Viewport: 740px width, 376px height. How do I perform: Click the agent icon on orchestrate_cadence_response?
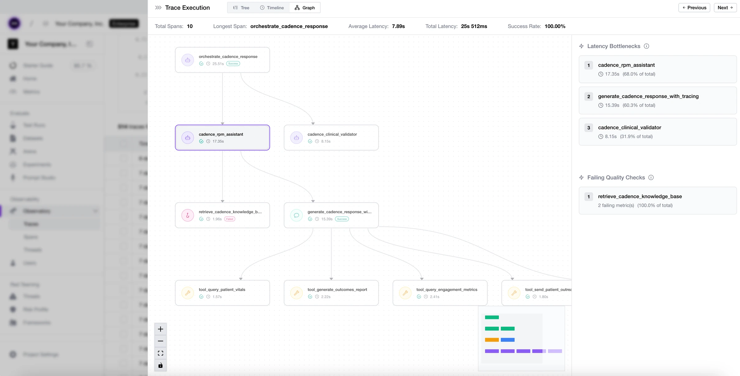click(x=187, y=60)
